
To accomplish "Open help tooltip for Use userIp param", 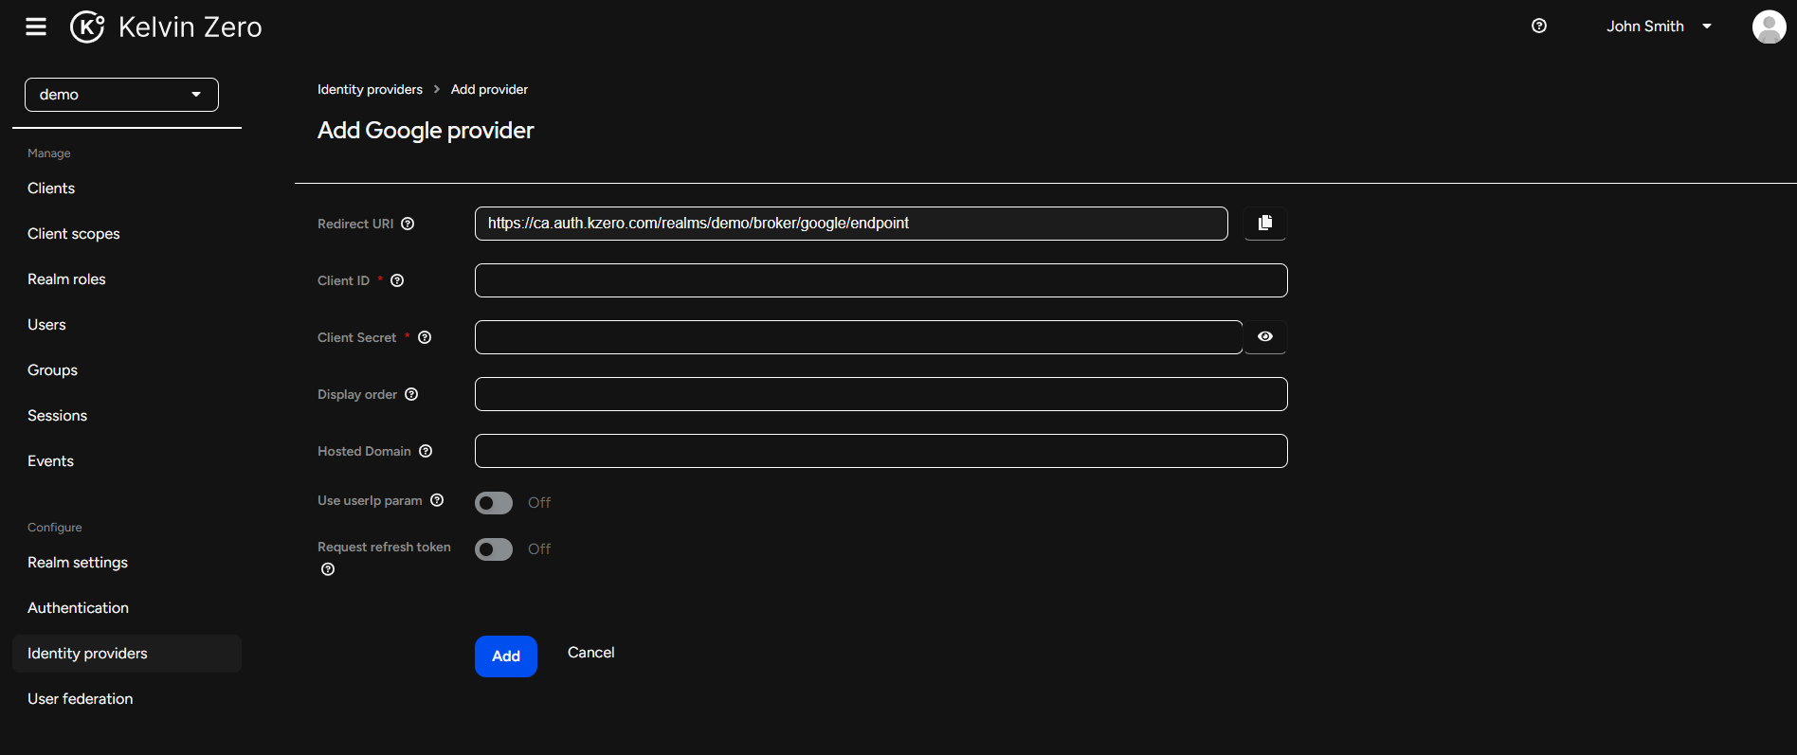I will tap(437, 500).
